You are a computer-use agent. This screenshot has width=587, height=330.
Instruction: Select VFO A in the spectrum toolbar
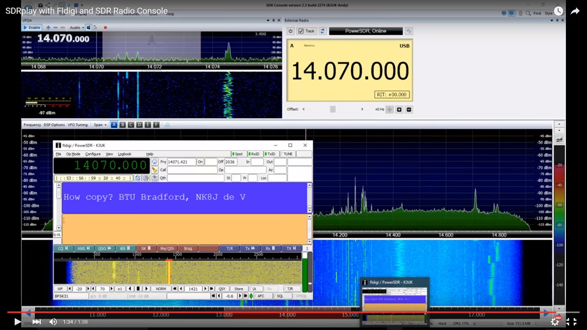click(x=114, y=125)
